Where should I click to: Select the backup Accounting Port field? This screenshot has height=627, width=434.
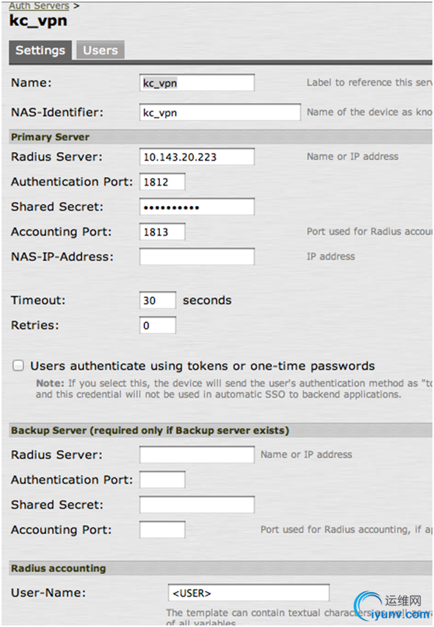coord(162,530)
